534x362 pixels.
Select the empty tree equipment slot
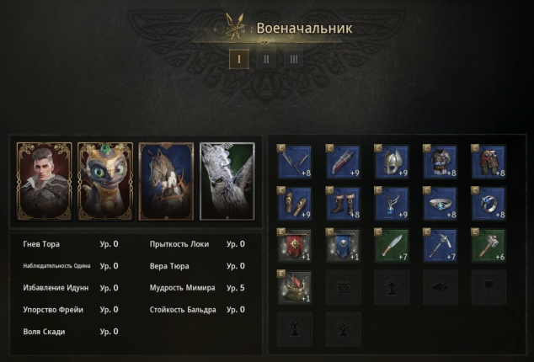(343, 329)
